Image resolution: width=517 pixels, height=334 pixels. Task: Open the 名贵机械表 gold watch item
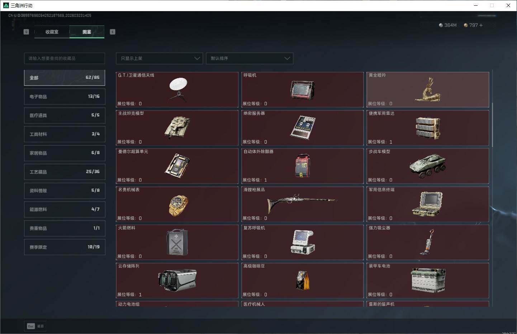177,204
